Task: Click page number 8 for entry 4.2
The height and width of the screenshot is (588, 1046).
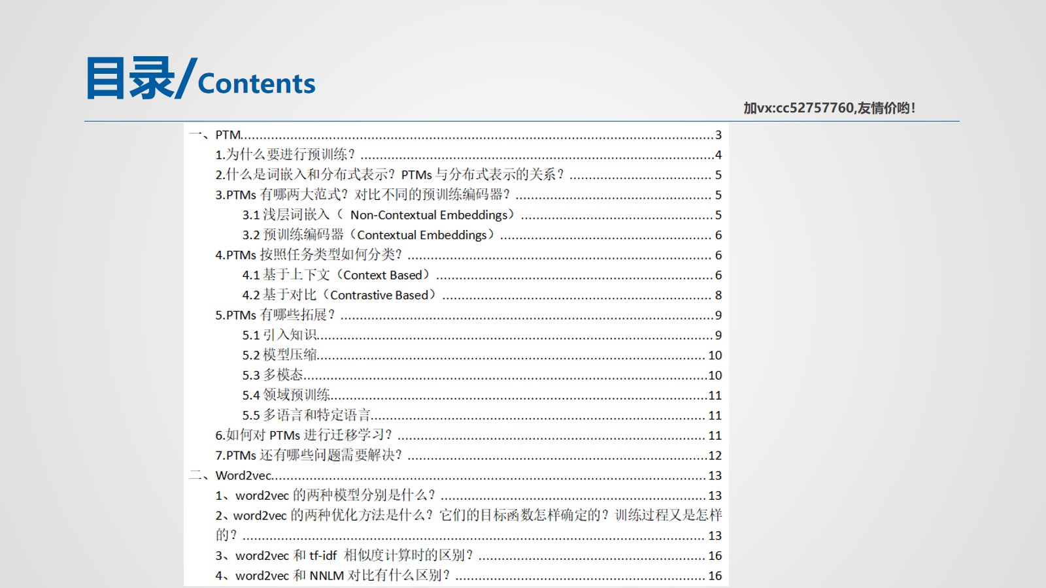Action: coord(718,295)
